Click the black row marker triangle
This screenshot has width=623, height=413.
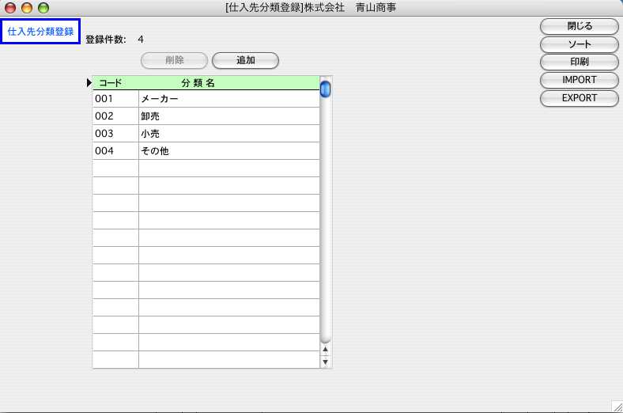click(89, 82)
